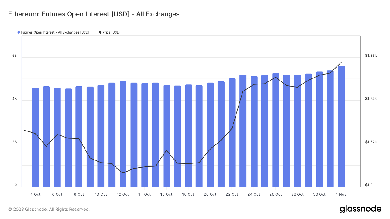
Task: Click the 2B left axis label
Action: point(15,142)
